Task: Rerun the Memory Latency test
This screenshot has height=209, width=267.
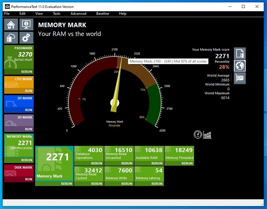Action: tap(157, 183)
